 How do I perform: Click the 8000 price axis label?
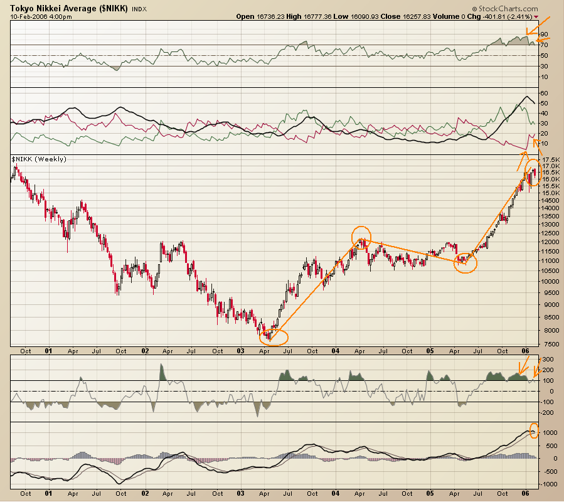coord(553,330)
